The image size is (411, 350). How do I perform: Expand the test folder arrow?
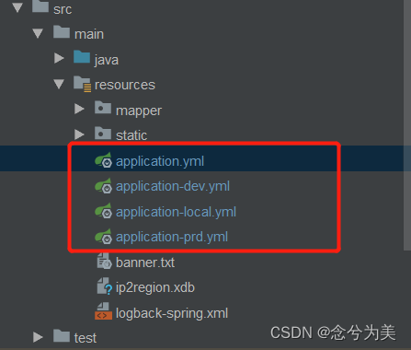pyautogui.click(x=38, y=337)
